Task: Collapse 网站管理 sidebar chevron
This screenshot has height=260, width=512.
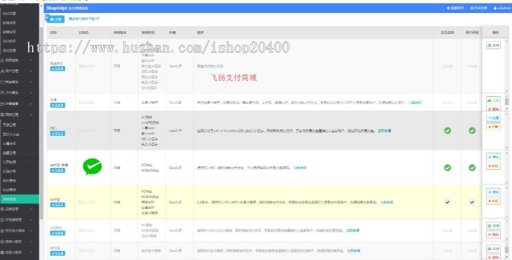Action: tap(31, 115)
